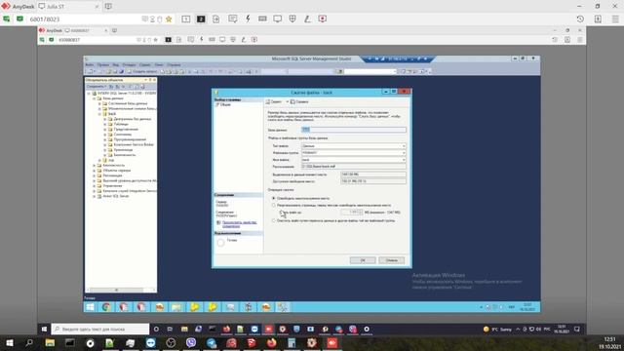Viewport: 624px width, 351px height.
Task: Click Отмена in the shrink file dialog
Action: (x=392, y=260)
